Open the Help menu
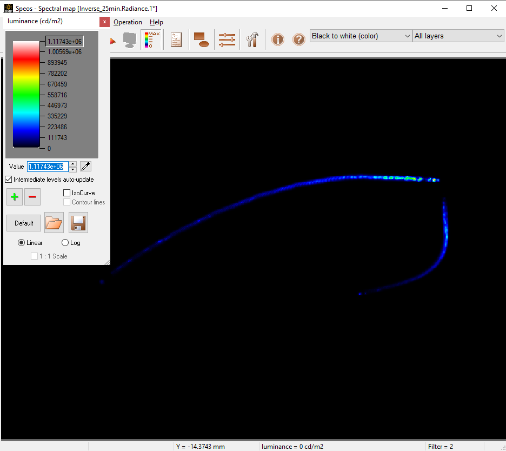The image size is (506, 451). pyautogui.click(x=156, y=22)
